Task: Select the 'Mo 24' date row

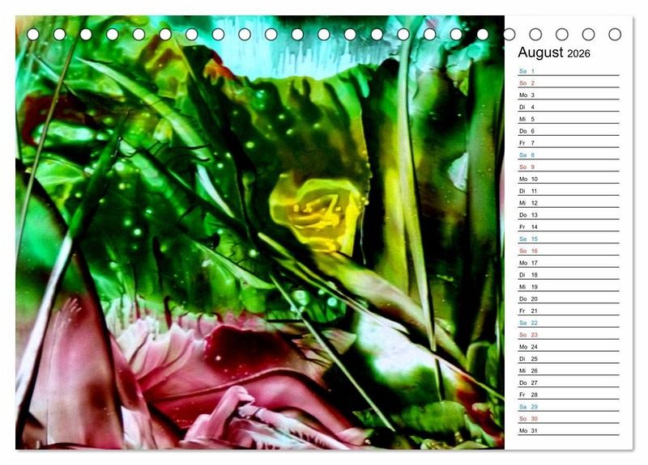Action: point(569,346)
